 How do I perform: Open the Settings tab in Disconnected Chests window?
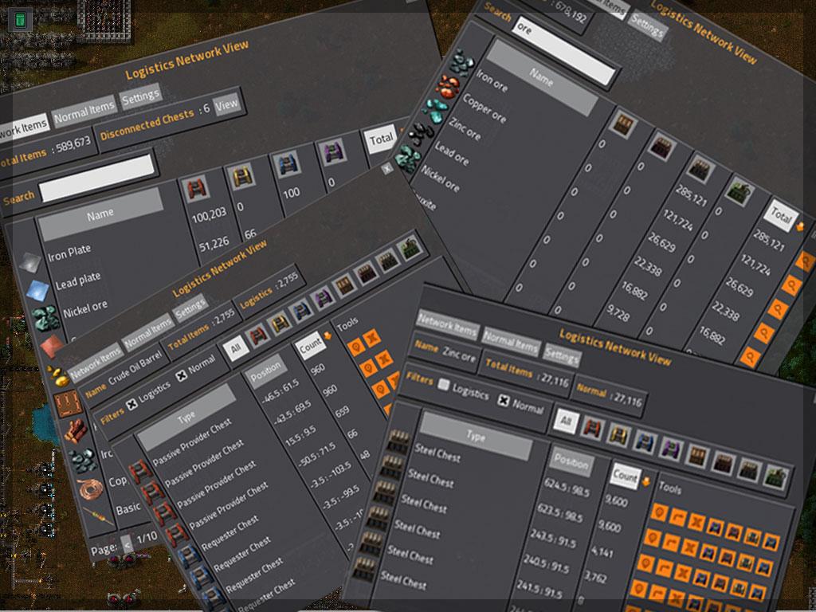point(140,96)
